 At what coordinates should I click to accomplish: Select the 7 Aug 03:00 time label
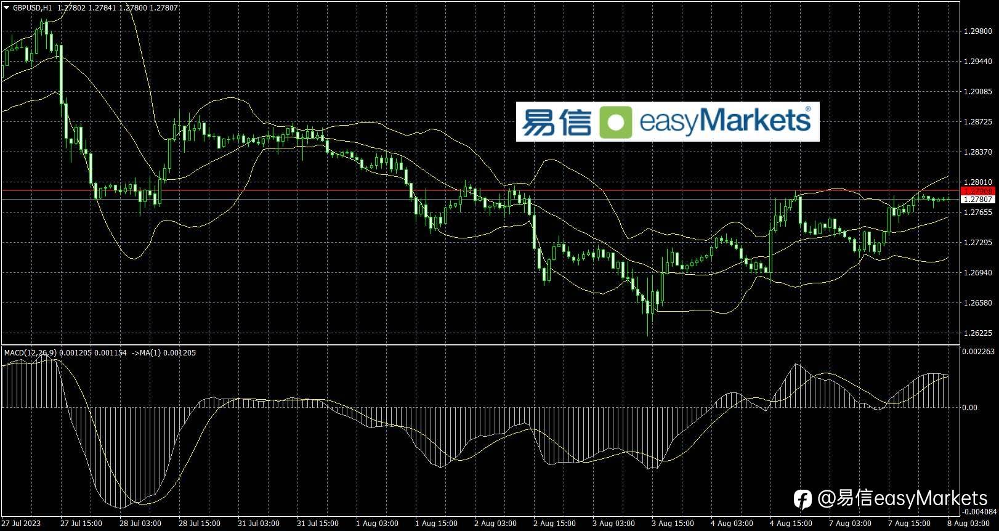click(850, 524)
